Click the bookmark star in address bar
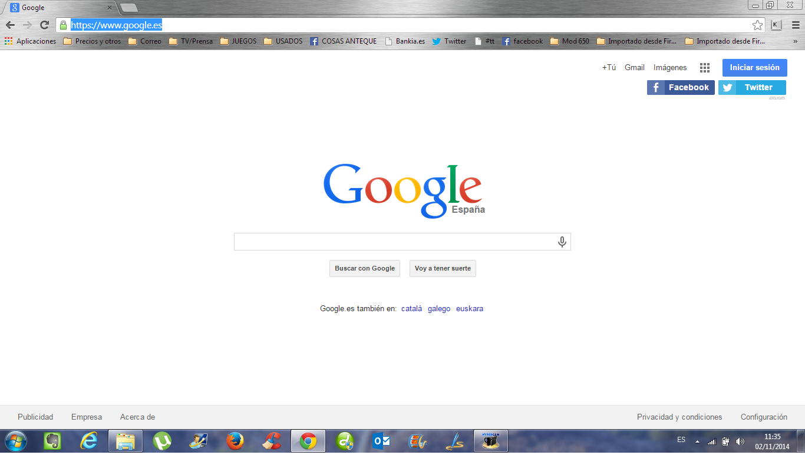The image size is (805, 468). pos(757,25)
